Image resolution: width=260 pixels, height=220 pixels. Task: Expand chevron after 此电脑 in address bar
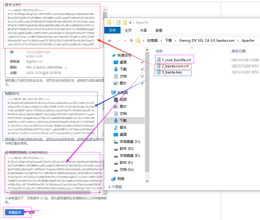coord(161,41)
